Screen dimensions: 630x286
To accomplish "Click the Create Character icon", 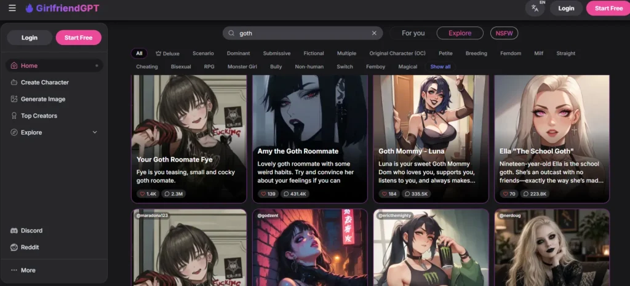I will click(14, 82).
